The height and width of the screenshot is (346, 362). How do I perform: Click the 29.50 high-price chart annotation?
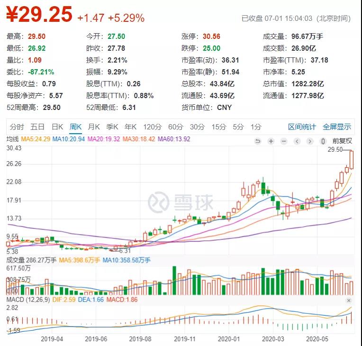tap(335, 150)
